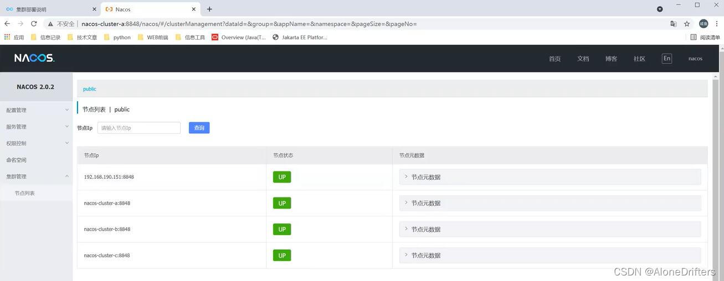The image size is (724, 281).
Task: Expand 节点元数据 for 192.168.190.151:8848
Action: click(550, 177)
